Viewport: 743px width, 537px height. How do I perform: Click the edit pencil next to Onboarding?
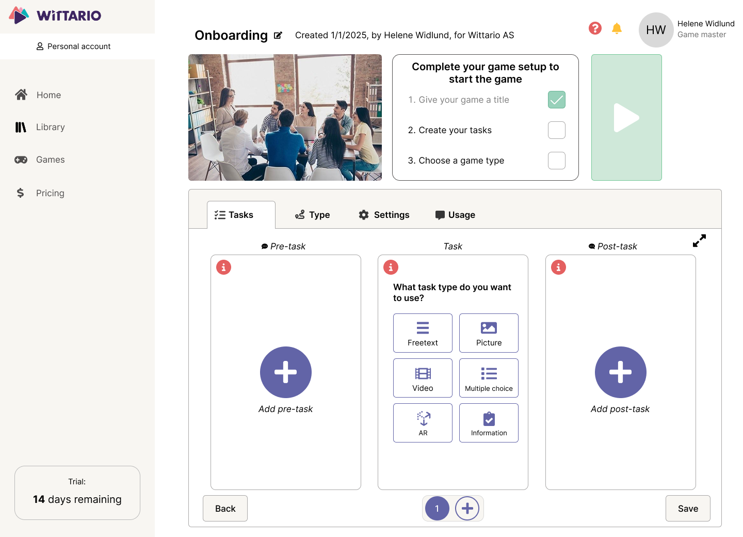[278, 35]
